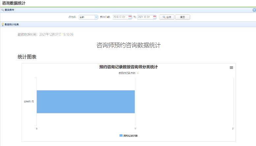Image resolution: width=256 pixels, height=146 pixels.
Task: Click the lightbulb icon beside 数据统计结果
Action: (3, 24)
